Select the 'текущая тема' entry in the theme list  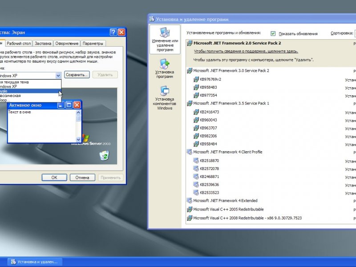click(30, 82)
